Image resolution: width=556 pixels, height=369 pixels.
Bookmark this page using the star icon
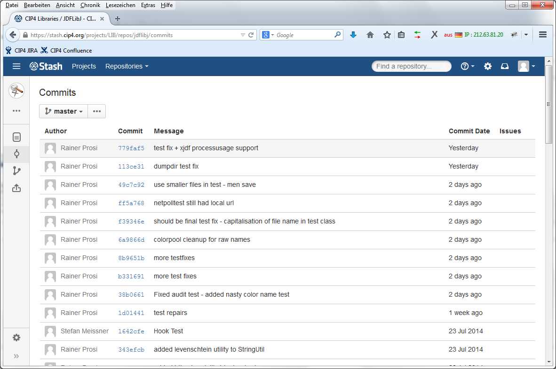tap(386, 34)
